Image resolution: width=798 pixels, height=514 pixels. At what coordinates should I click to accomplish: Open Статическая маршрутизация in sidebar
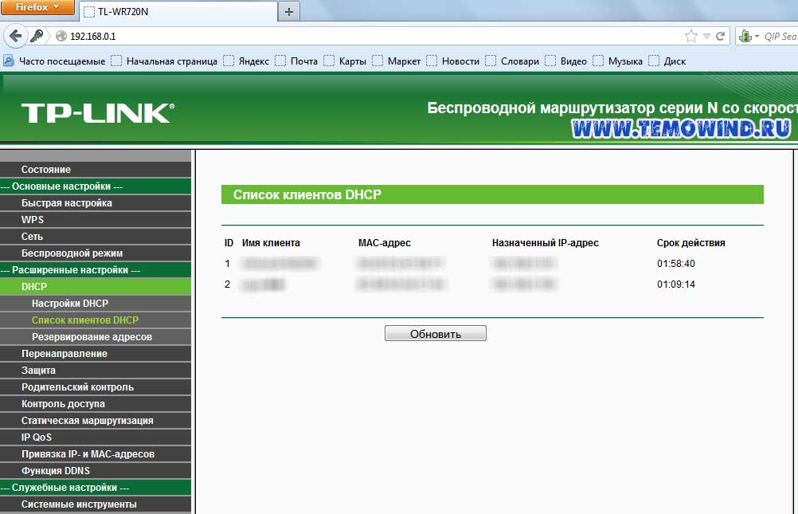coord(96,421)
